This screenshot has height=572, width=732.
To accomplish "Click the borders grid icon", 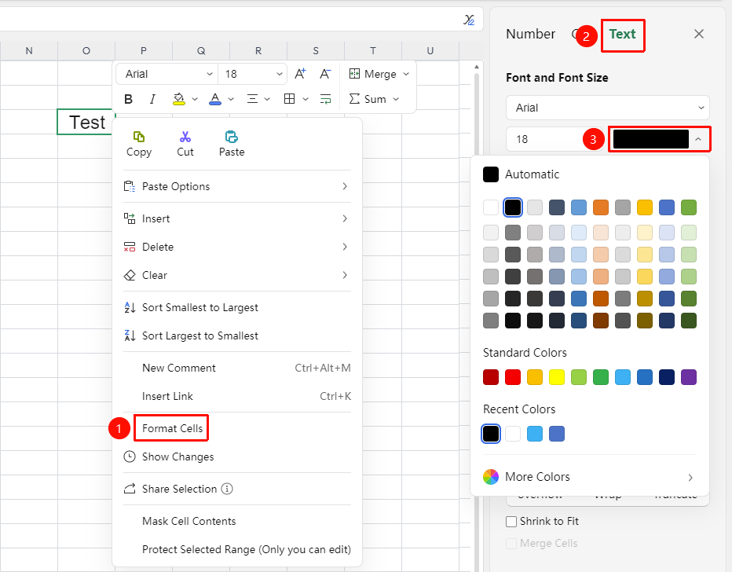I will point(290,99).
